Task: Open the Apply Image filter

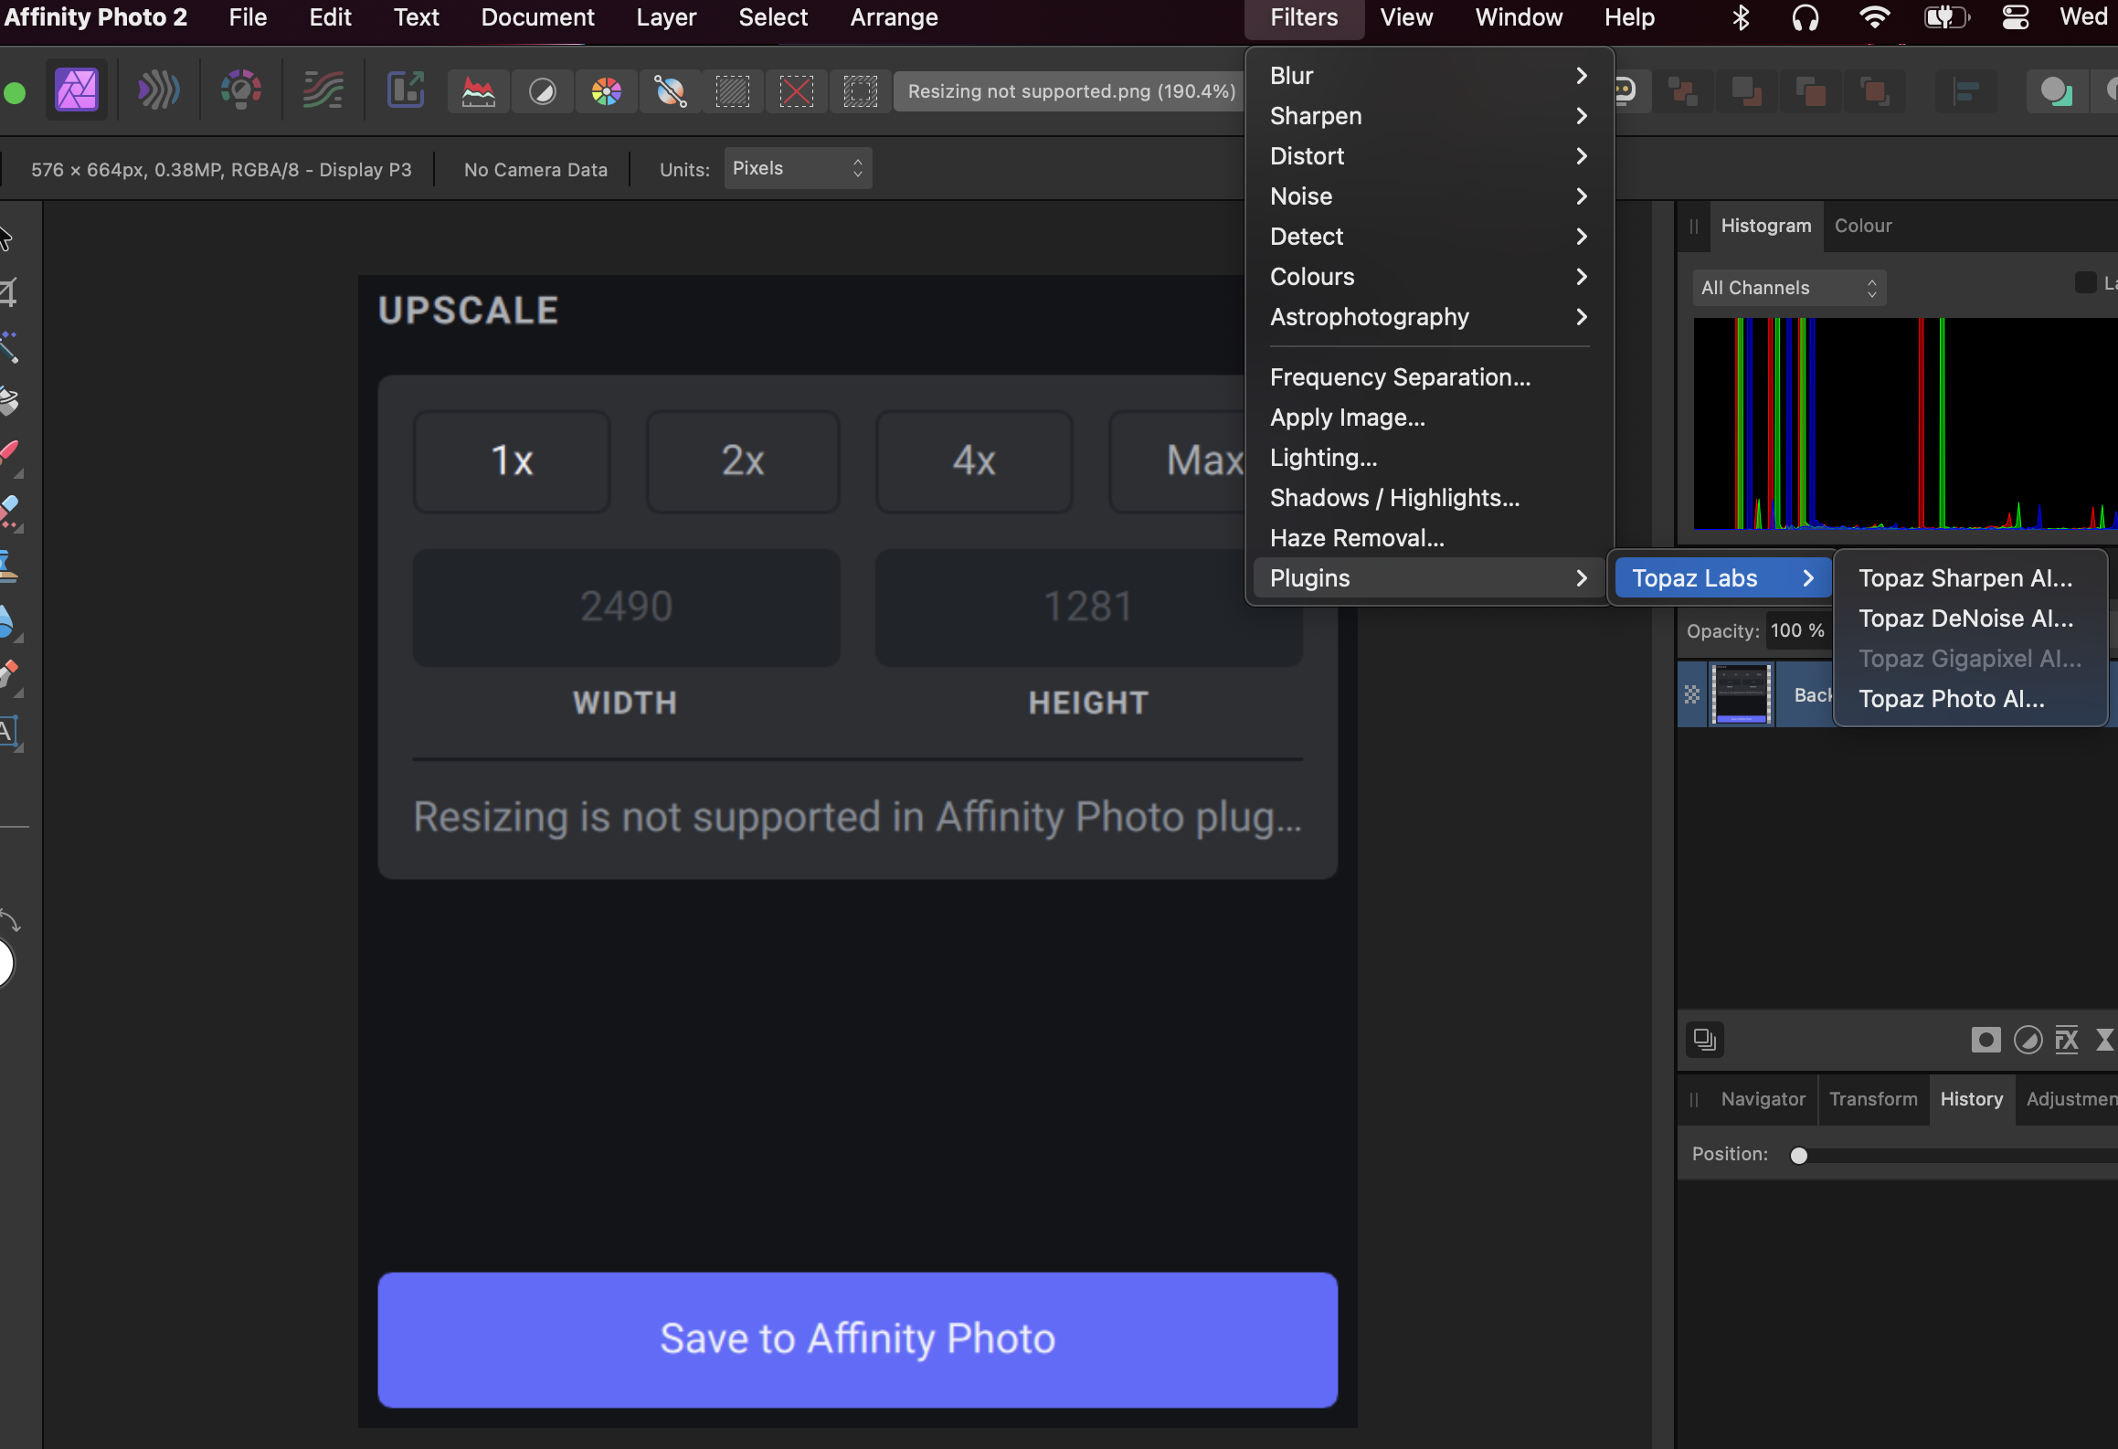Action: click(1429, 418)
